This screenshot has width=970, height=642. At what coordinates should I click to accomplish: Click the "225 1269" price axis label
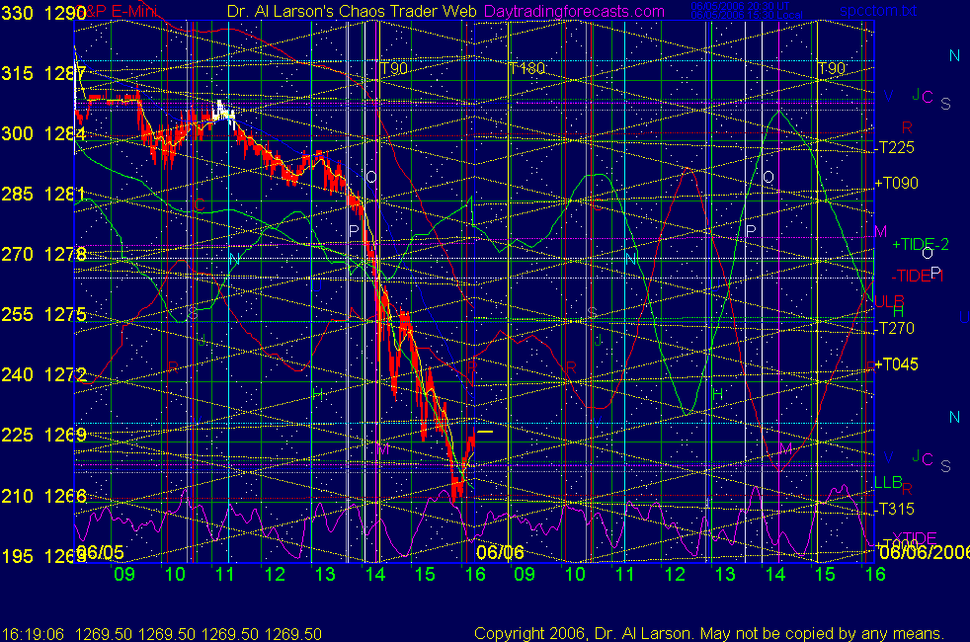(43, 435)
